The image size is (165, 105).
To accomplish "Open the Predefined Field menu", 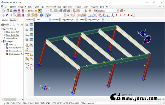I will coord(53,7).
